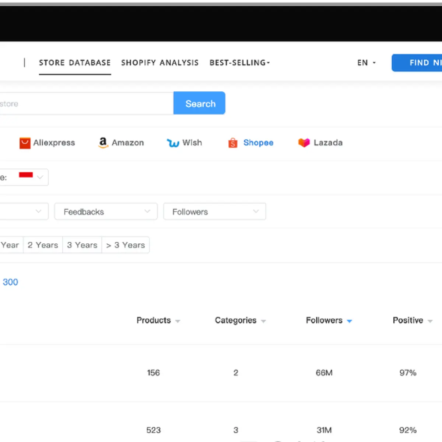Open the Store Database tab
Viewport: 442px width, 442px height.
pyautogui.click(x=75, y=63)
